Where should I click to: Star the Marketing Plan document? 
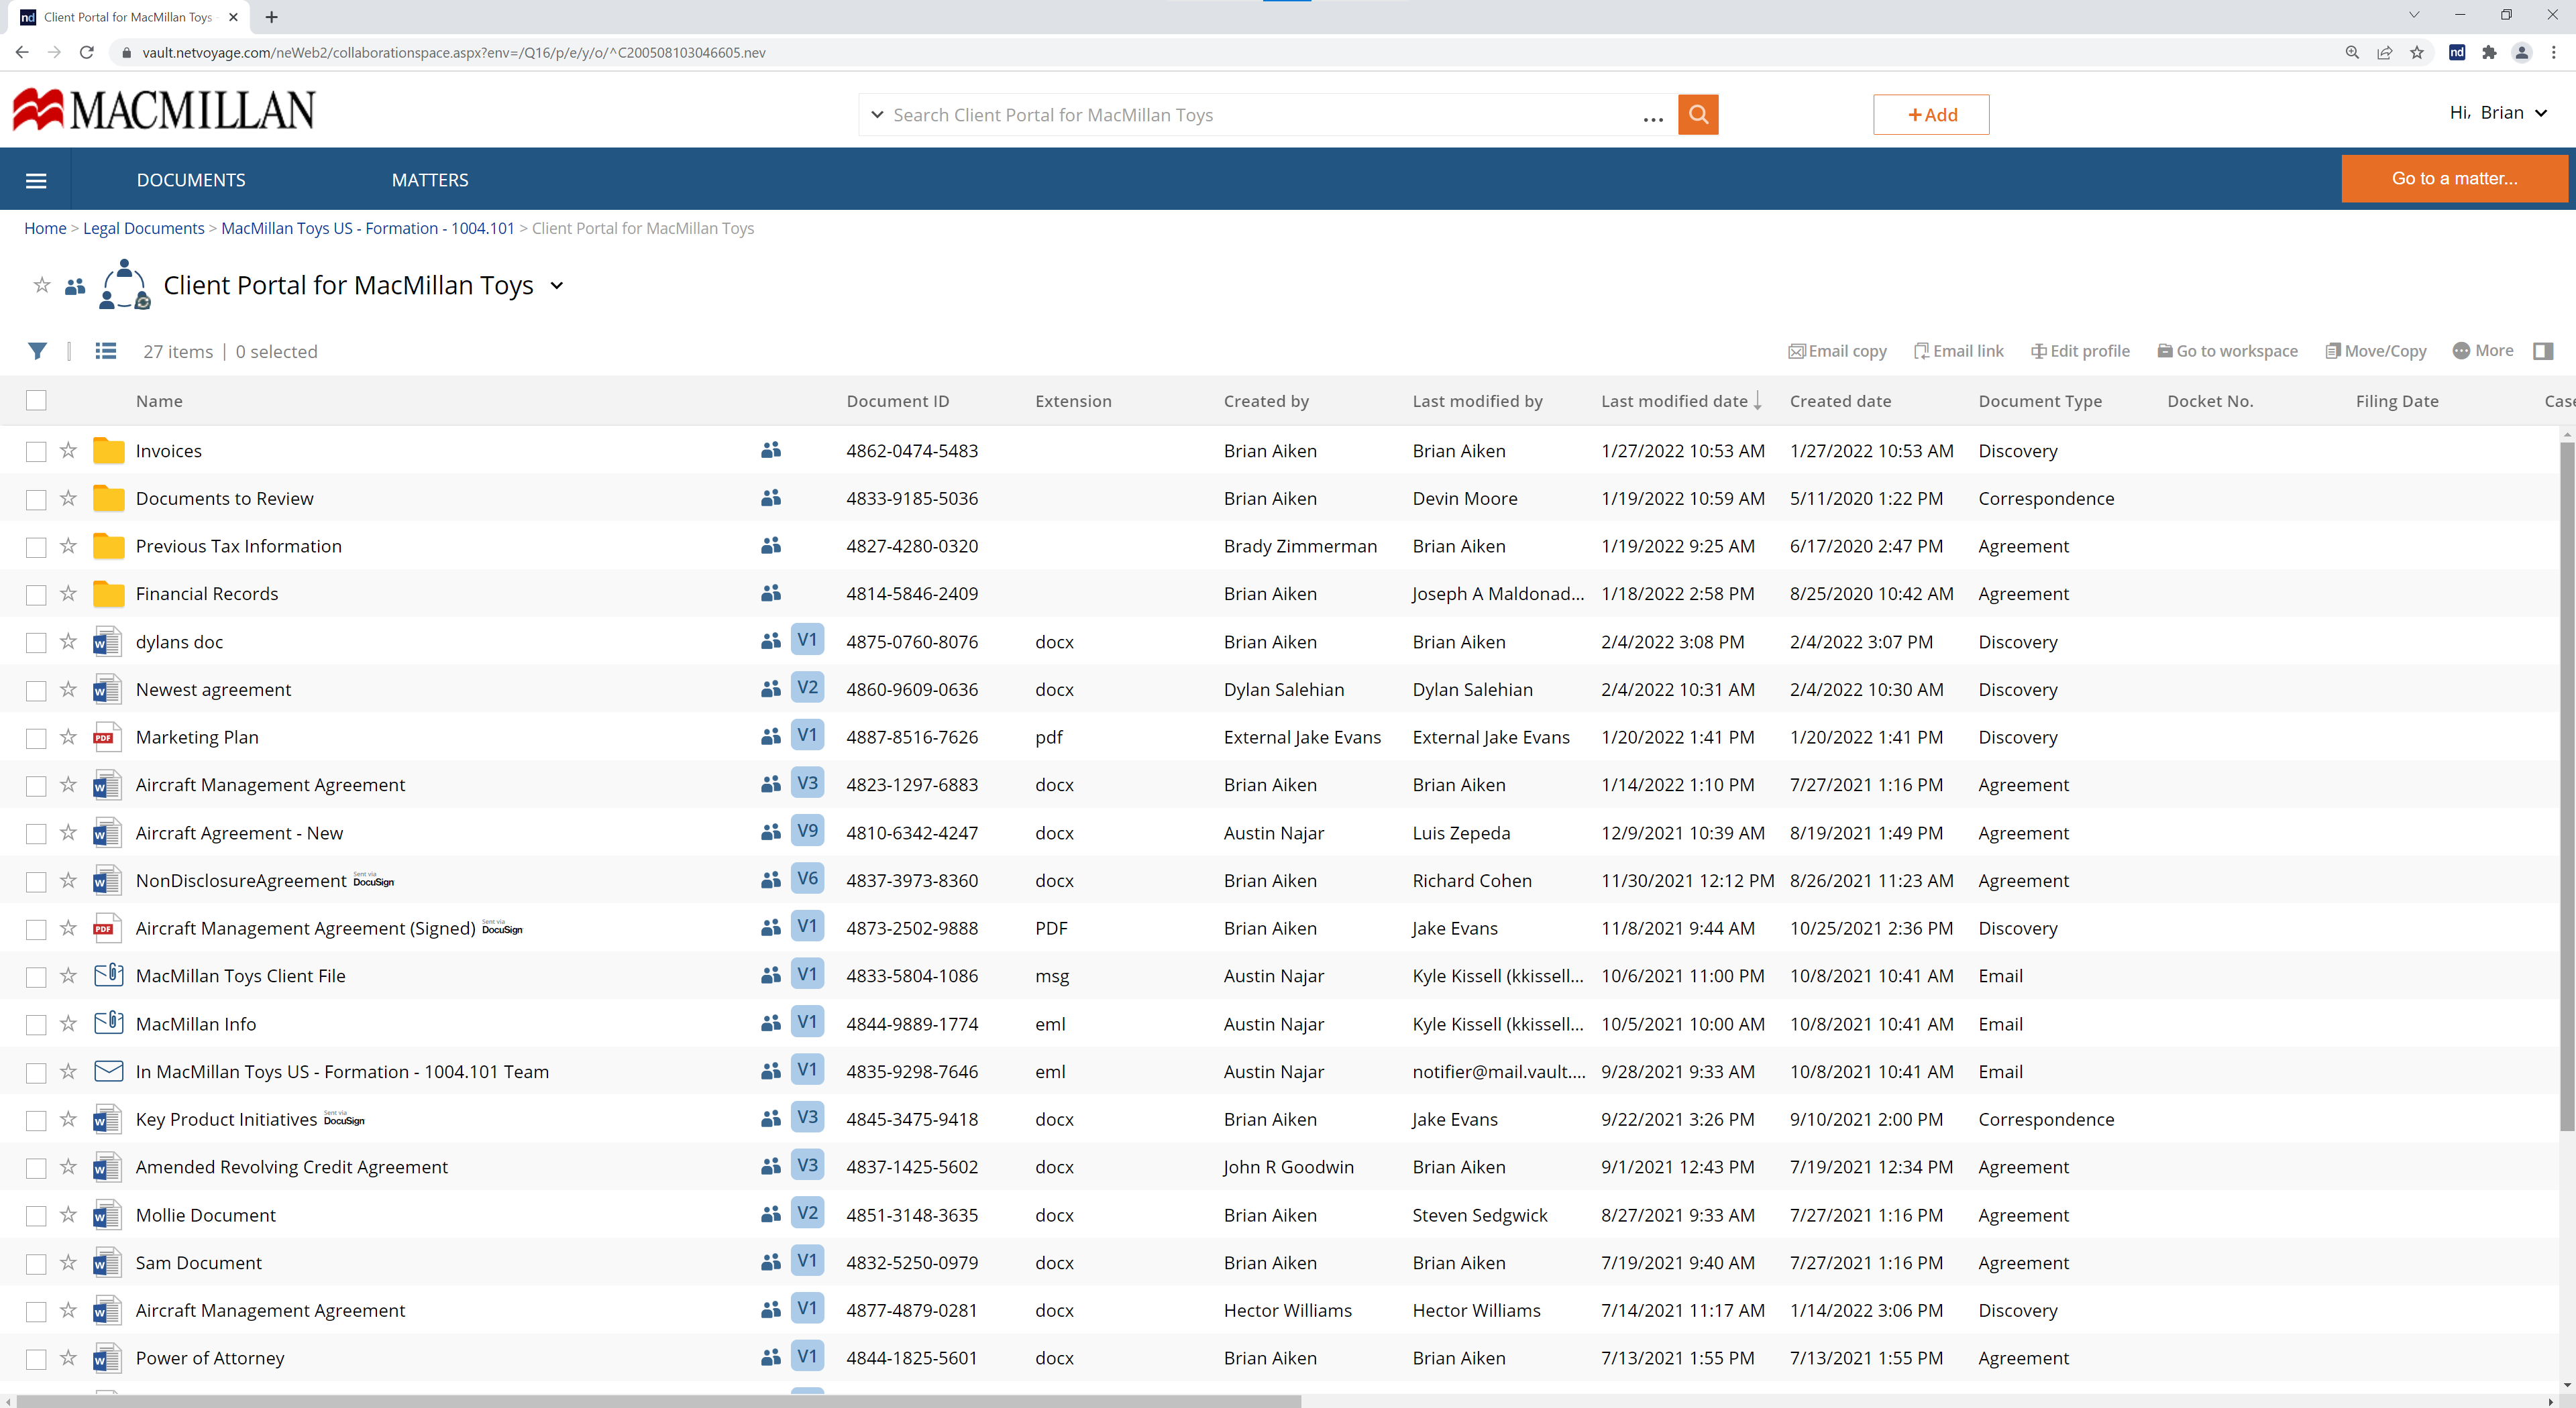click(68, 736)
